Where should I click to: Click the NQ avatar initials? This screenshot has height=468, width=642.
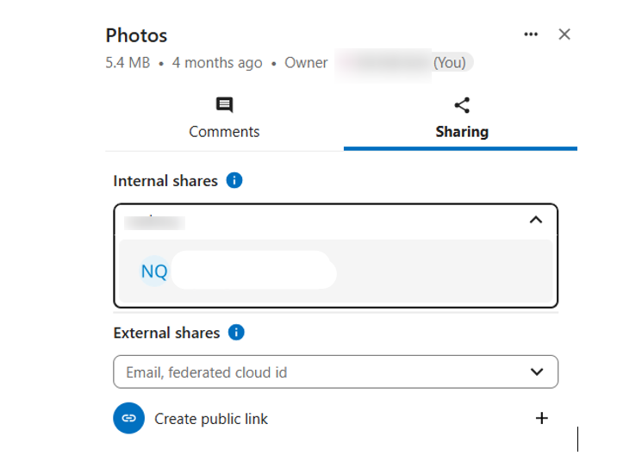[154, 271]
